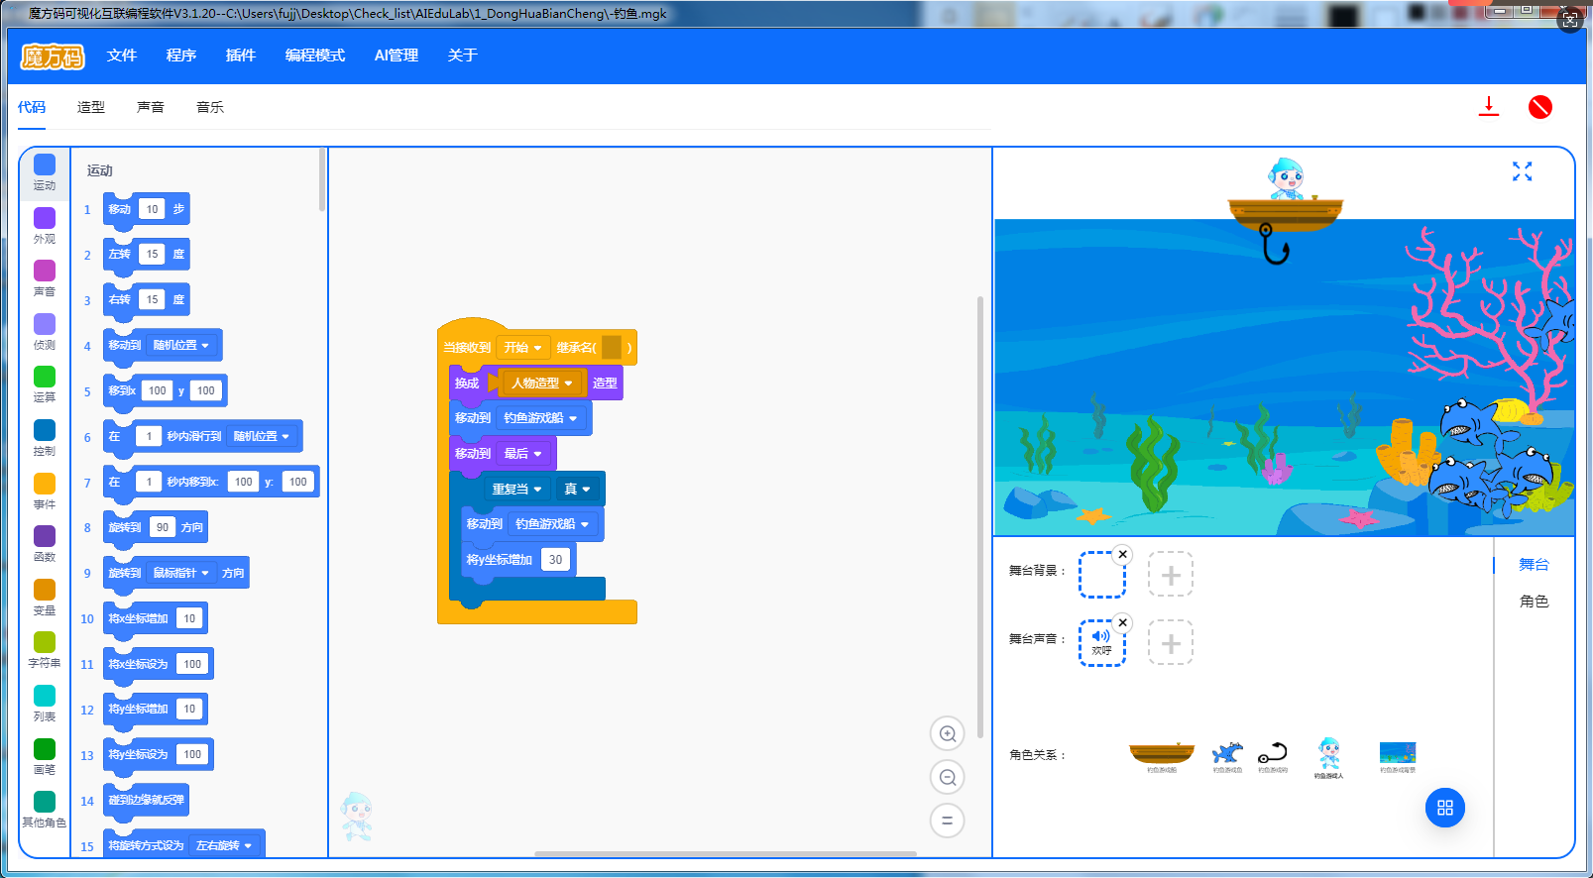Select the 欢呼 stage sound item
The width and height of the screenshot is (1593, 878).
click(1101, 643)
